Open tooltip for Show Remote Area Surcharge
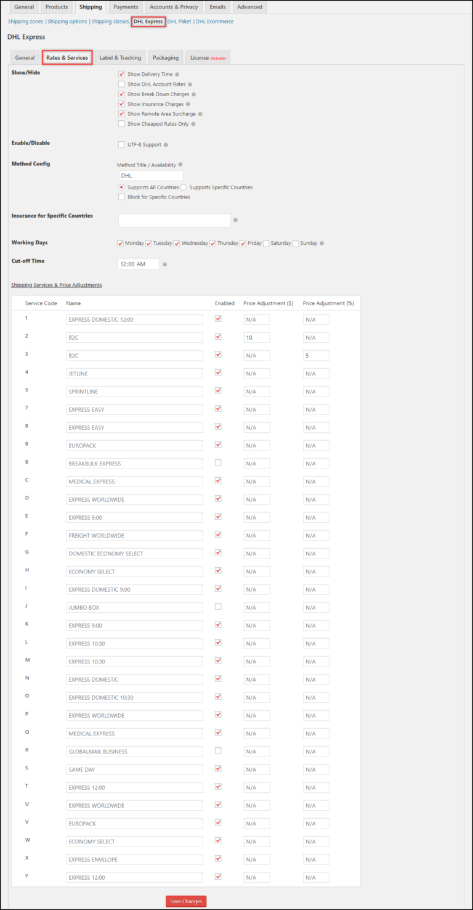The height and width of the screenshot is (910, 473). click(200, 113)
